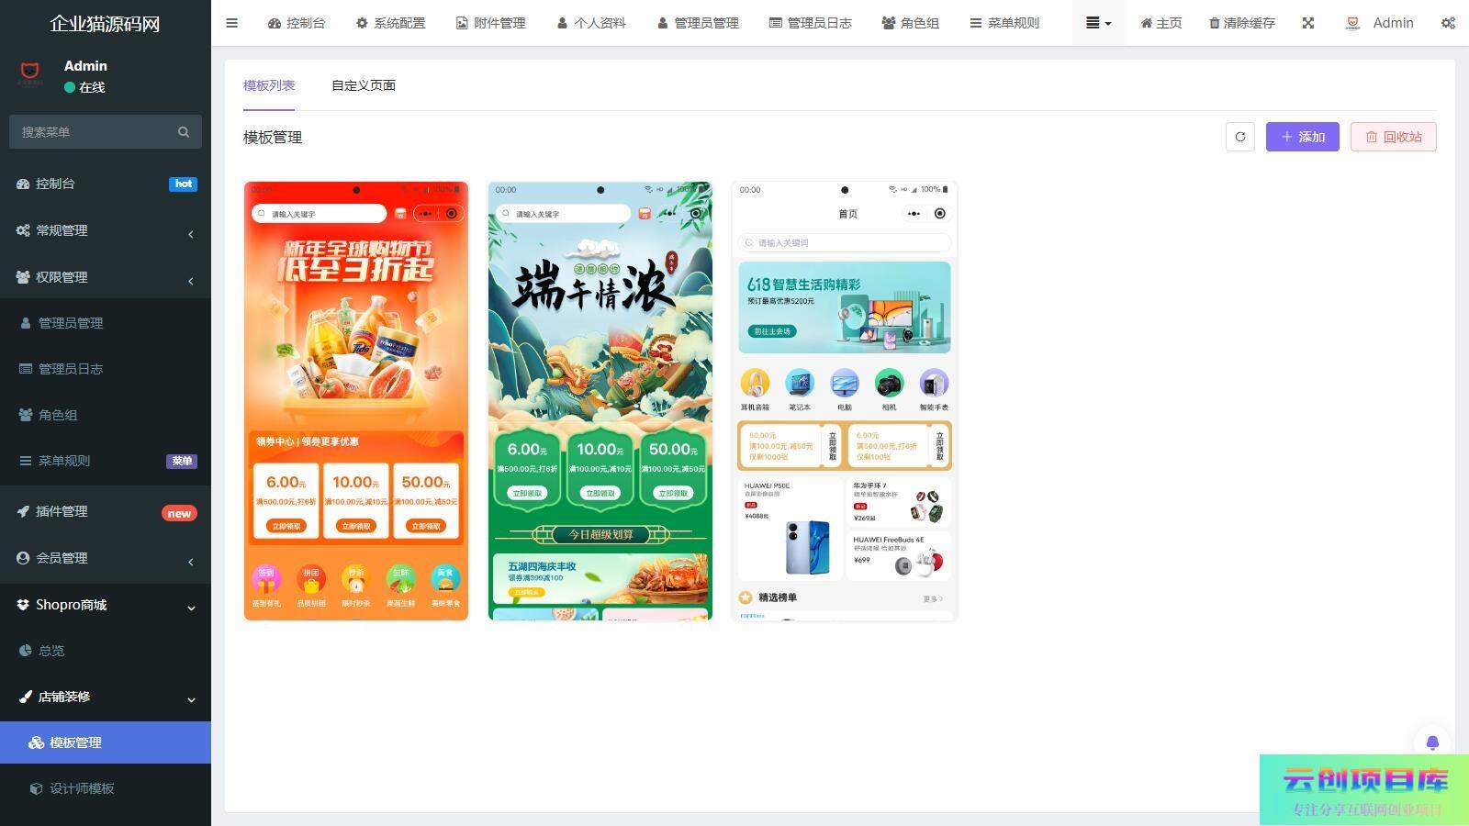Click the fullscreen expand icon in header
The image size is (1469, 826).
click(x=1308, y=23)
